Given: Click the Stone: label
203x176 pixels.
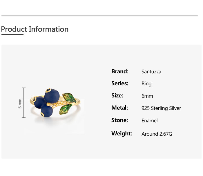Looking at the screenshot, I should click(119, 120).
